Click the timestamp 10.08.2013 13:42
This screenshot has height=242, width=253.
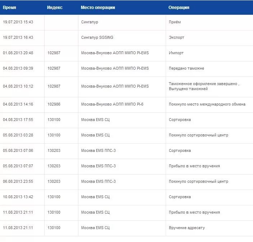18,197
